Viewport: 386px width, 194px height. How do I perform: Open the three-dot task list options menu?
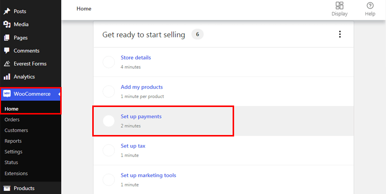point(340,34)
